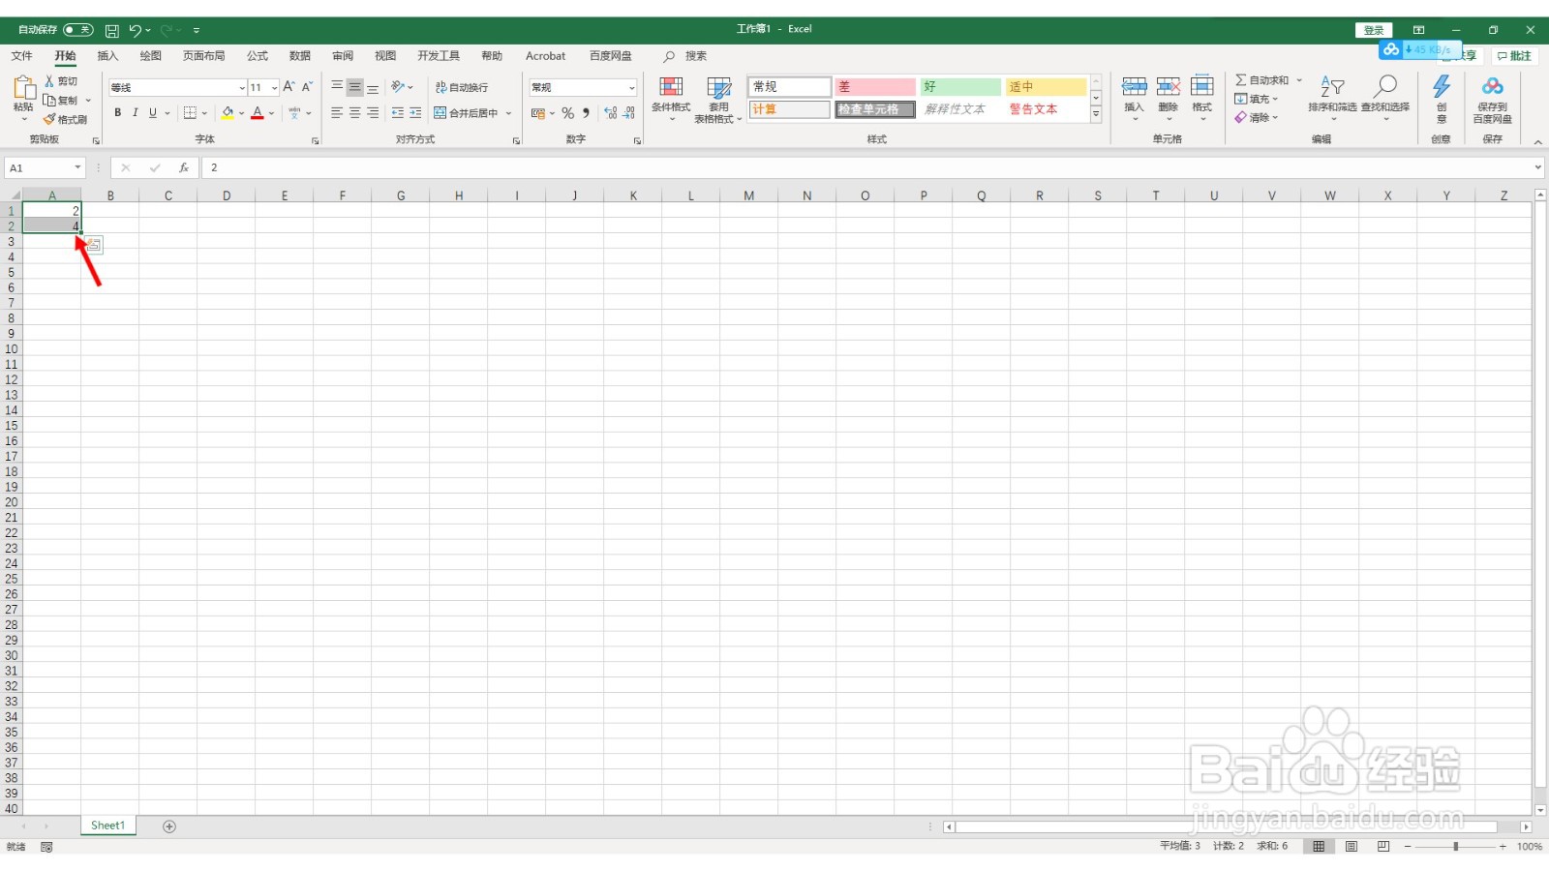
Task: Switch to Page Break Preview in status bar
Action: [1383, 847]
